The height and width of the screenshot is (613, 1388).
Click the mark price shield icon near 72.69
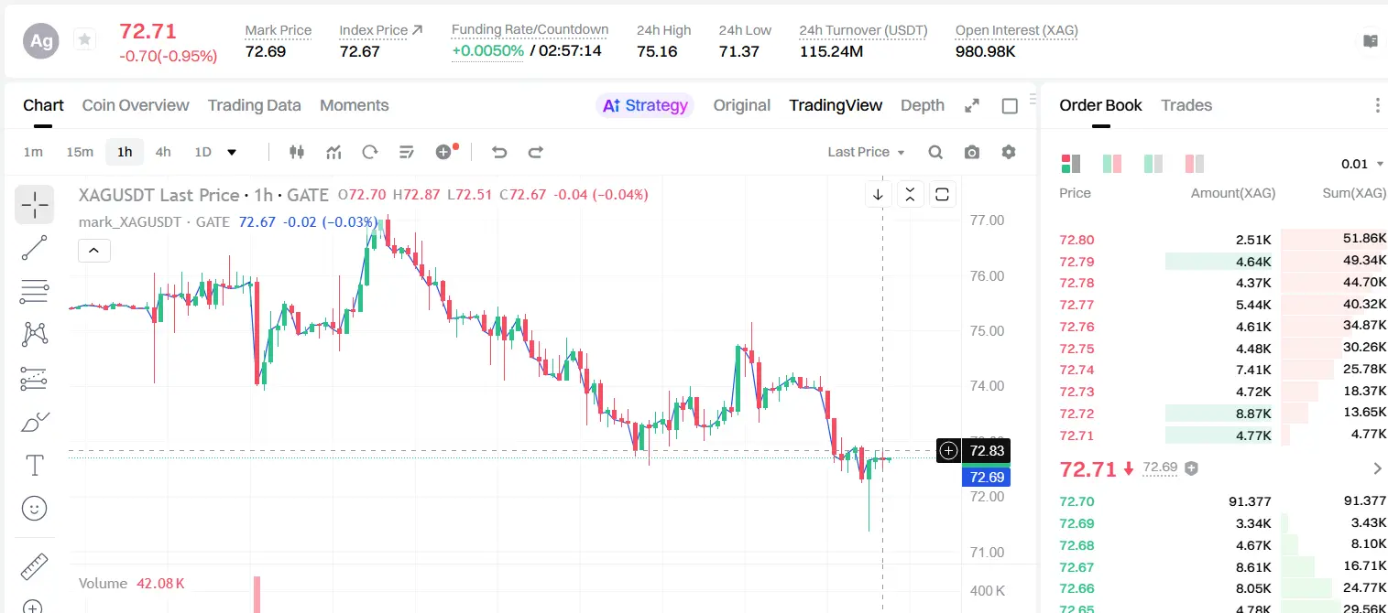tap(1191, 468)
